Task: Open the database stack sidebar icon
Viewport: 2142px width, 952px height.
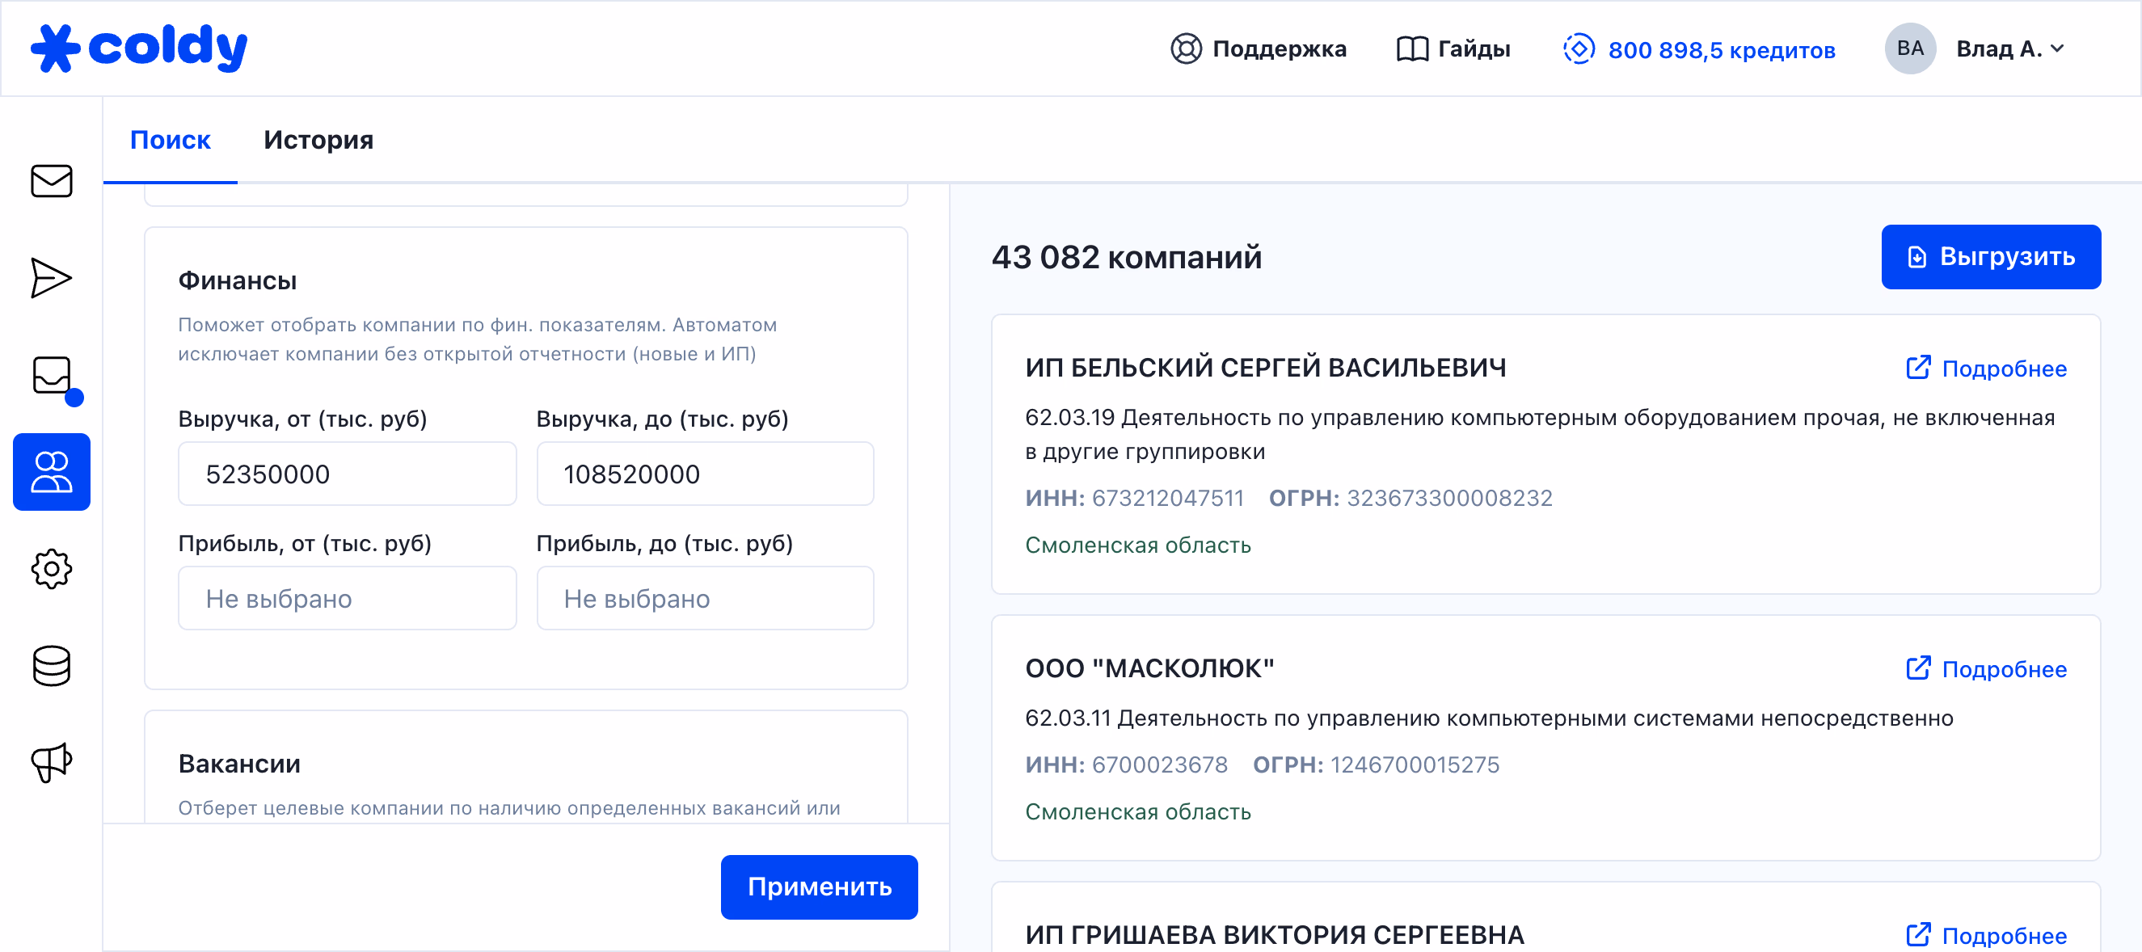Action: click(52, 665)
